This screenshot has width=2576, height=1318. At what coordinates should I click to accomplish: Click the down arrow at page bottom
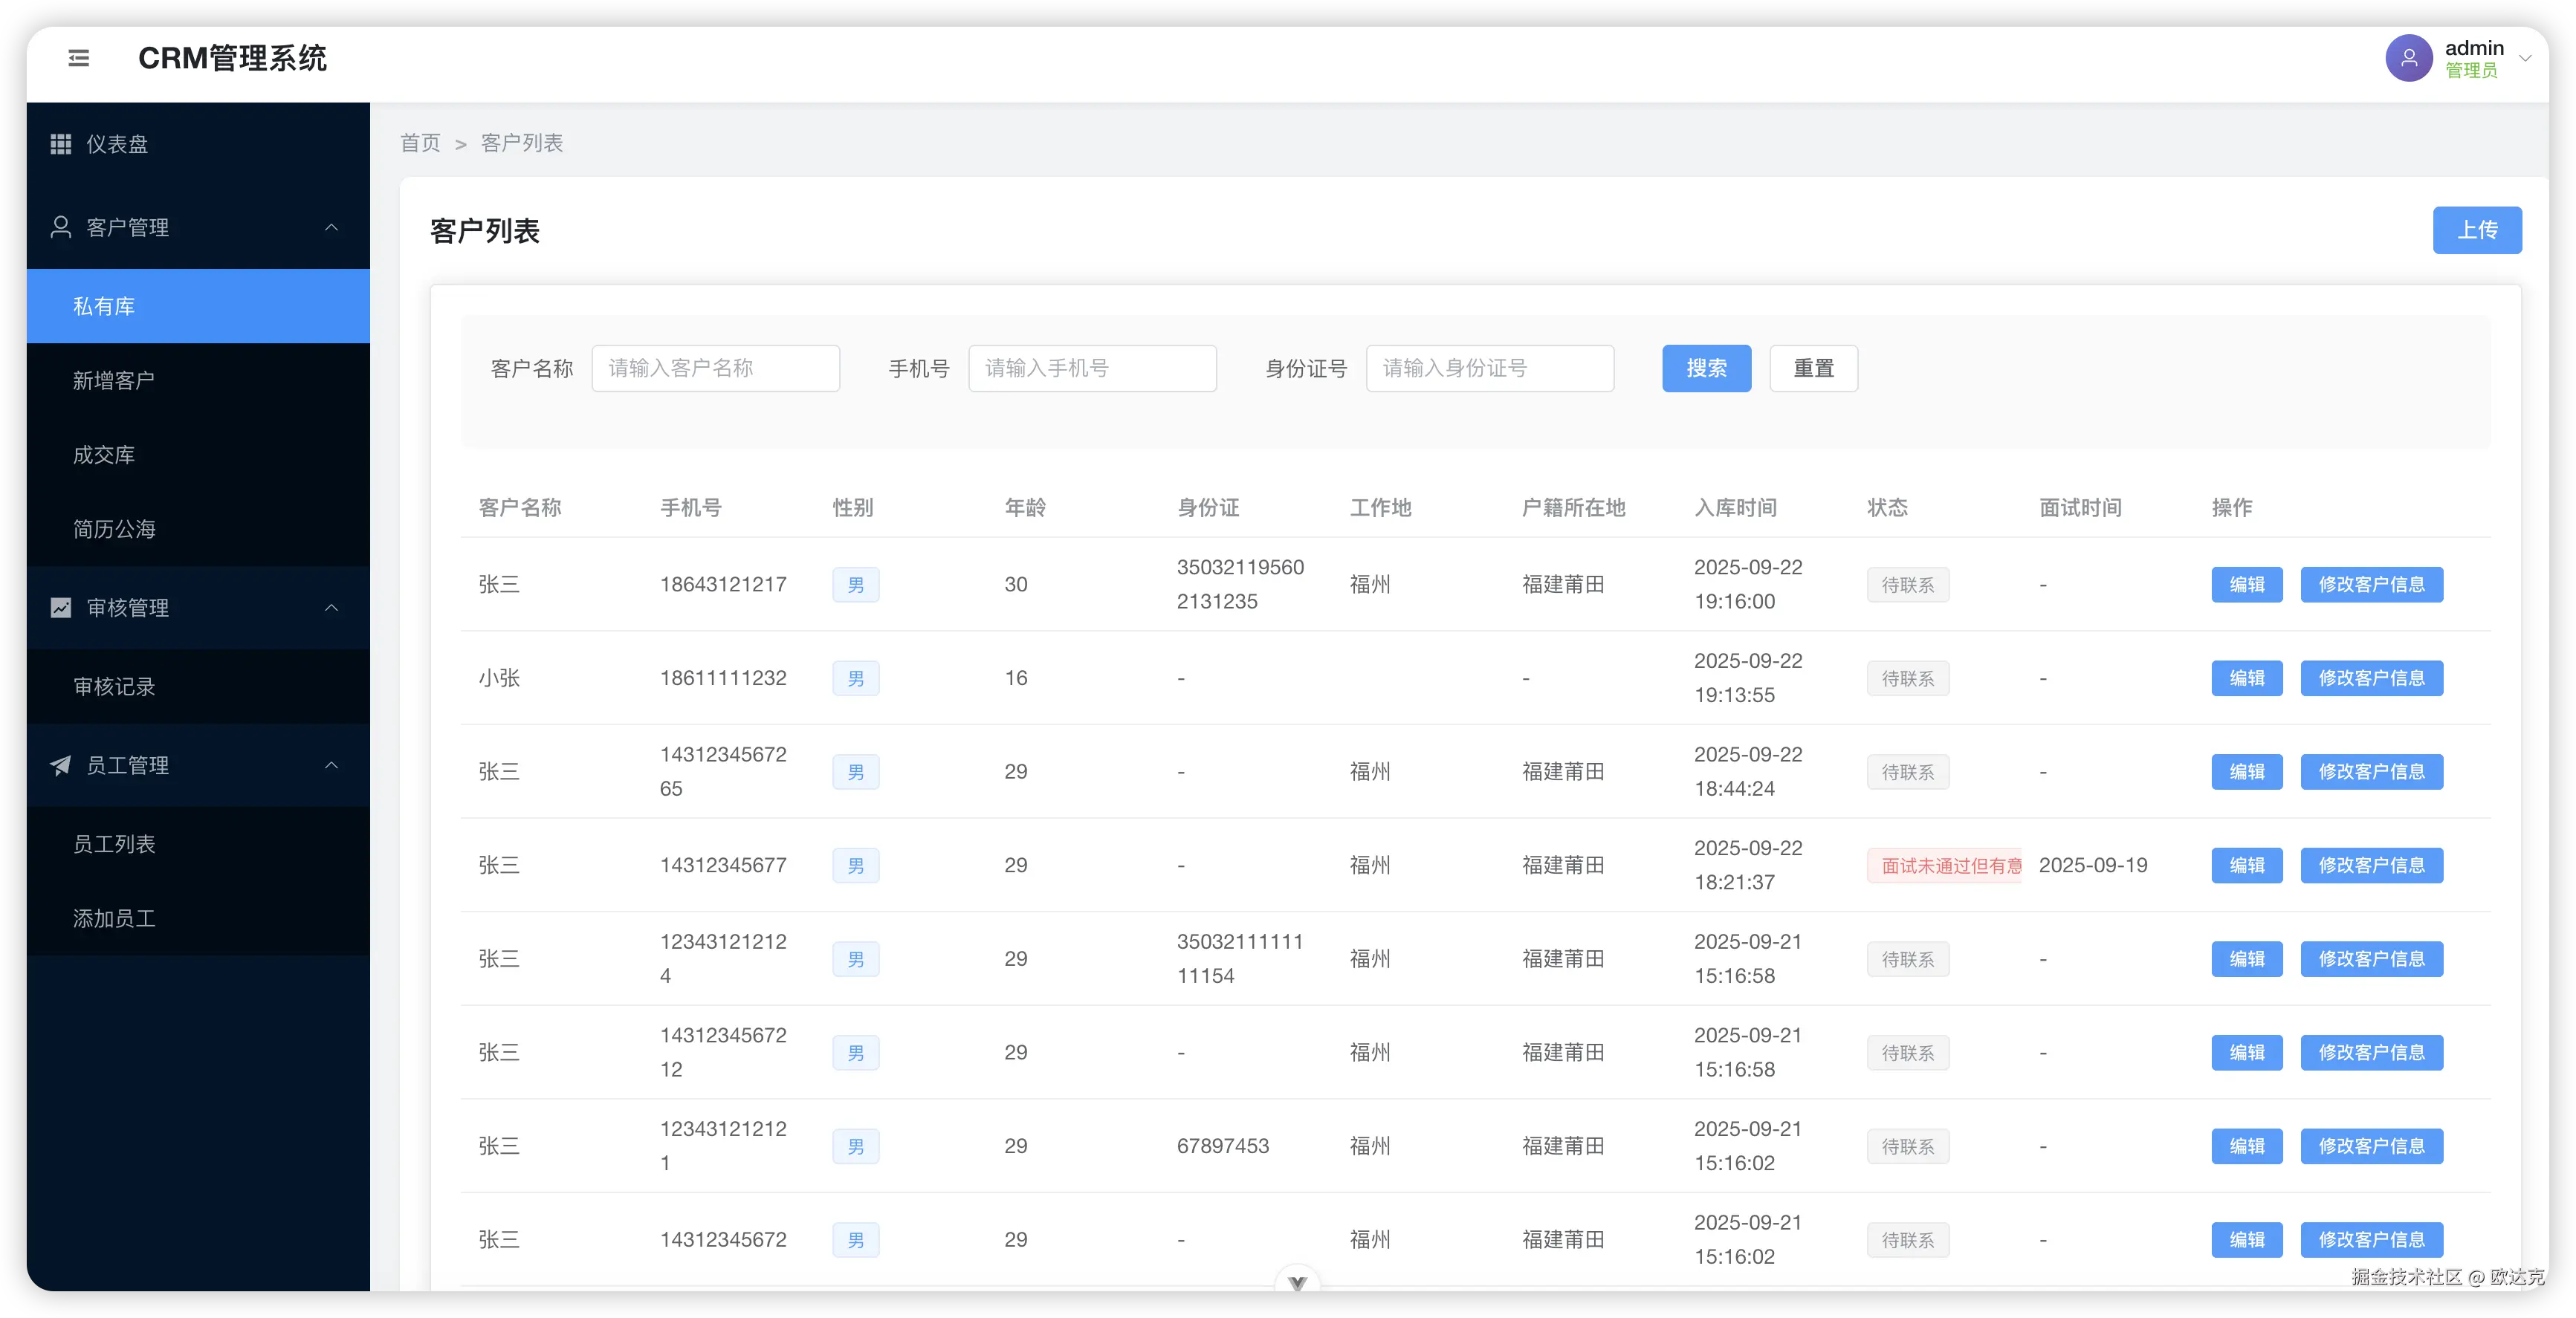pyautogui.click(x=1297, y=1282)
